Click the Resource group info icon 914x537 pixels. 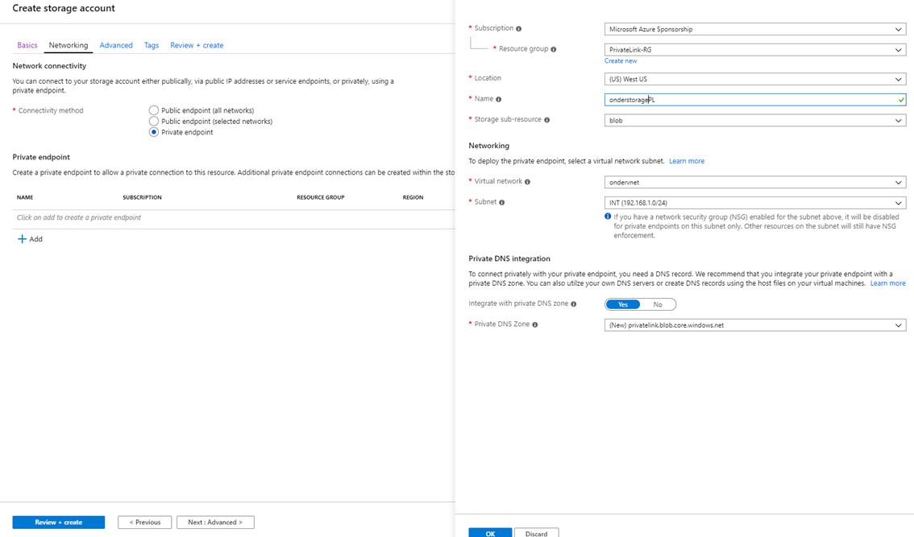click(553, 49)
